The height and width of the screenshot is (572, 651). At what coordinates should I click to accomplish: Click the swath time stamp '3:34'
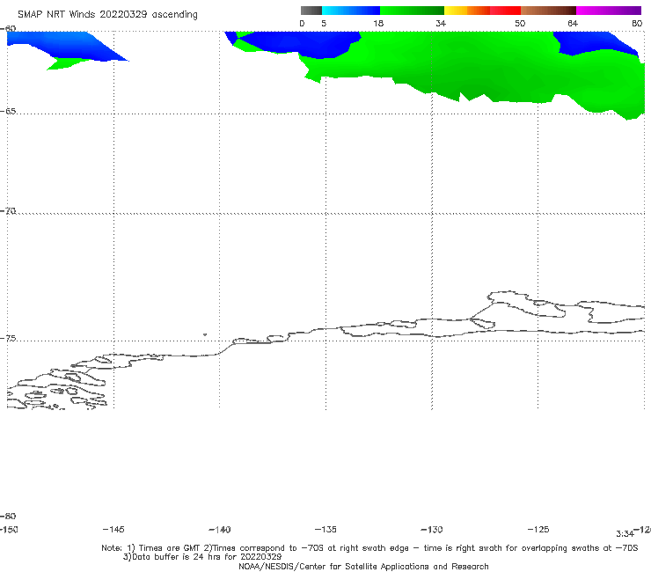[x=625, y=534]
